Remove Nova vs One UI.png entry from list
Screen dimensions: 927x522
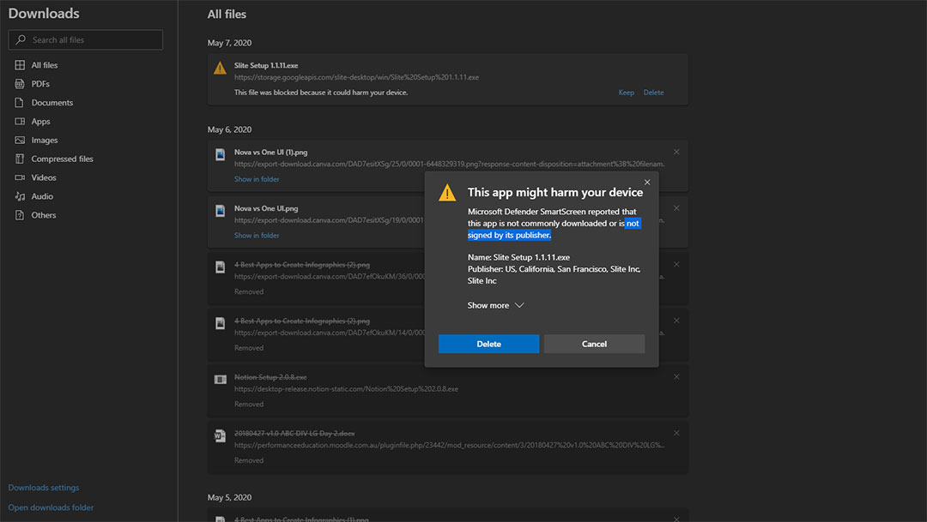pos(676,207)
